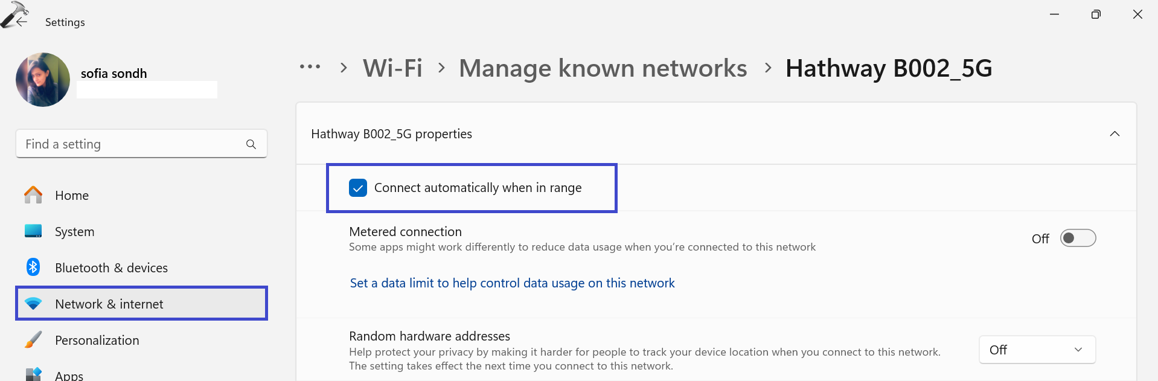Click the Bluetooth icon in sidebar
The width and height of the screenshot is (1158, 381).
33,267
